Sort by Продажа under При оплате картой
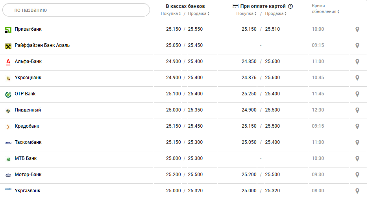Screen dimensions: 368x199 pyautogui.click(x=276, y=14)
